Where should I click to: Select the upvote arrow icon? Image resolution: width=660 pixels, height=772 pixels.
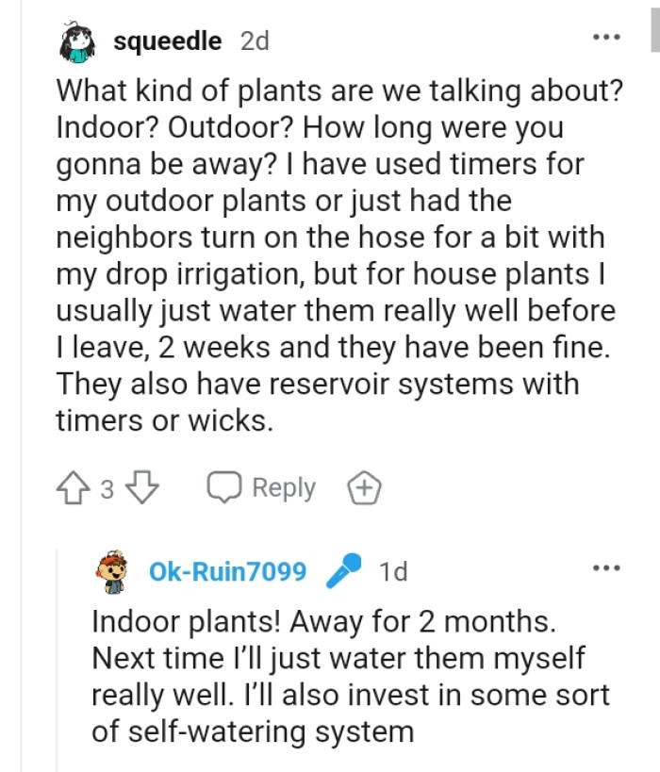click(74, 487)
